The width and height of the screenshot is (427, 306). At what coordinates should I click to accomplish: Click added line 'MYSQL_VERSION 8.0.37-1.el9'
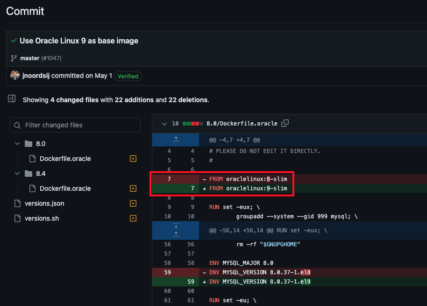[x=260, y=282]
